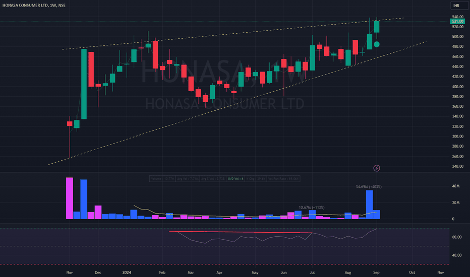Select the lower dashed rising trendline

click(x=237, y=104)
